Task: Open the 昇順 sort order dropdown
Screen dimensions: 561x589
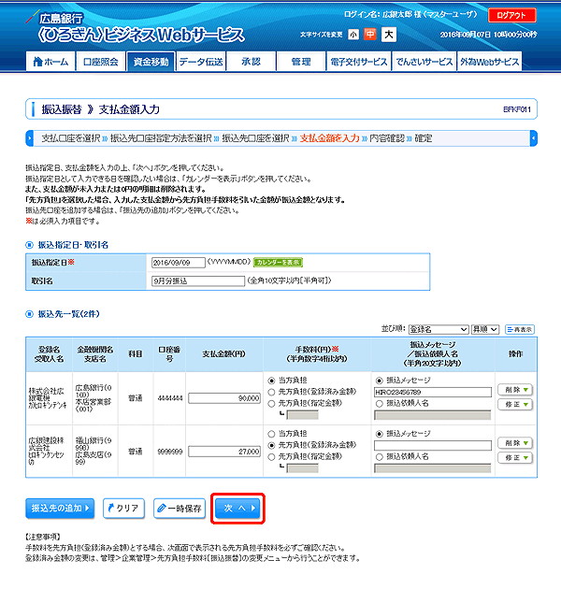Action: coord(485,329)
